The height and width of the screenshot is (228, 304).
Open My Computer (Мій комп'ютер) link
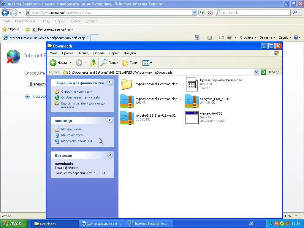(x=72, y=135)
